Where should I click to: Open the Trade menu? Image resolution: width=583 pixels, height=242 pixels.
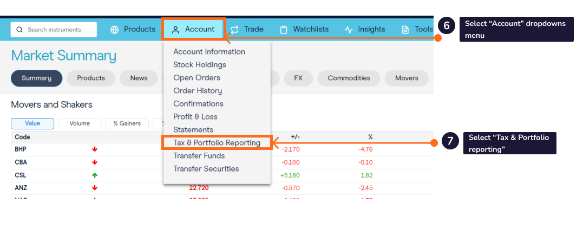click(x=247, y=29)
